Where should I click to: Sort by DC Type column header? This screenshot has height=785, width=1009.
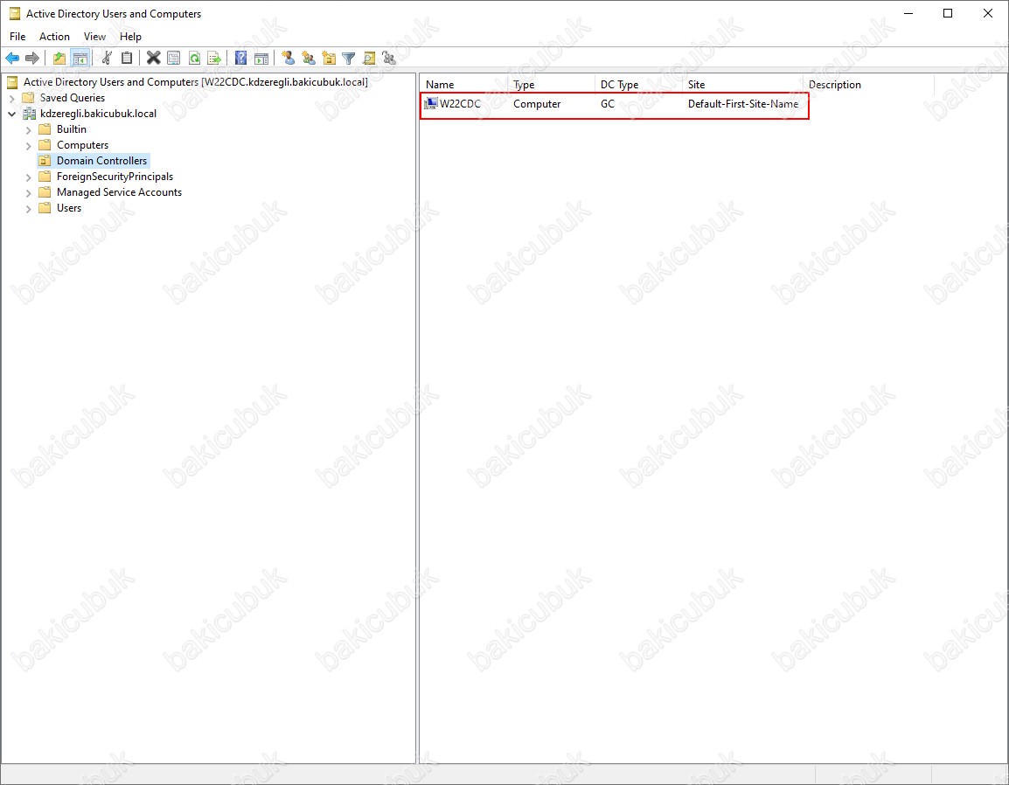pyautogui.click(x=638, y=85)
